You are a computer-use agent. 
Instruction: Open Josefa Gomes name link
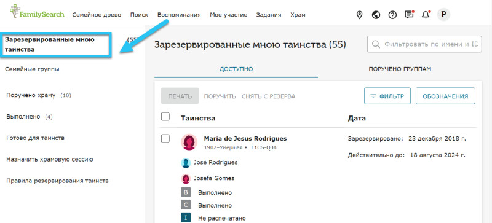point(214,179)
